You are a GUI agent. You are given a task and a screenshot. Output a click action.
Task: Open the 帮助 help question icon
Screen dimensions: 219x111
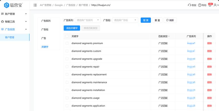[200, 5]
